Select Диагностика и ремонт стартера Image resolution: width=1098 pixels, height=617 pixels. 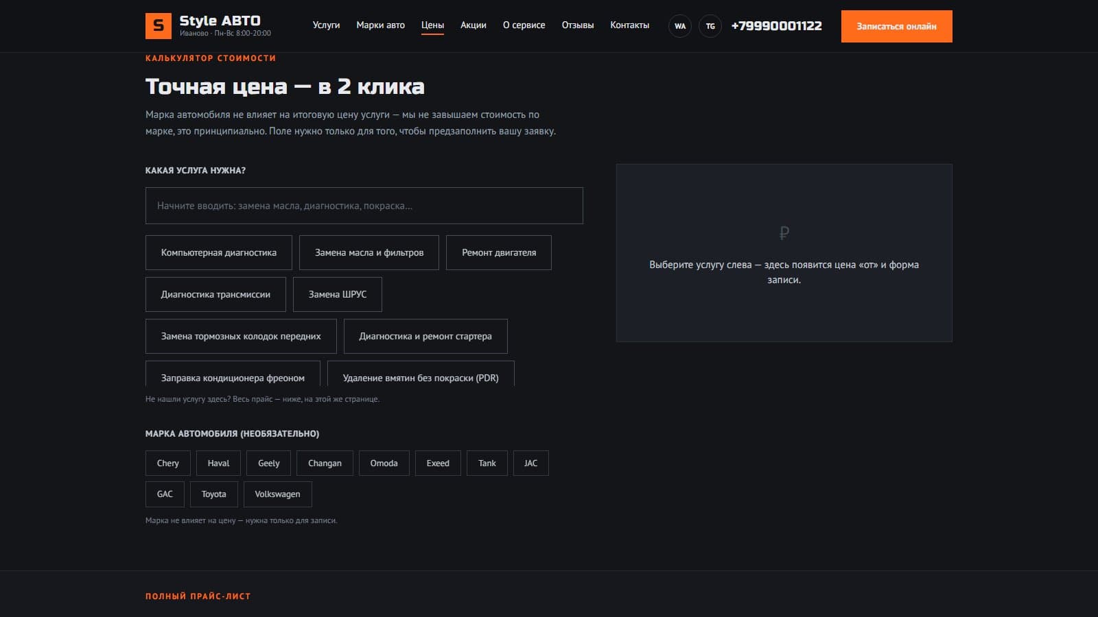click(x=425, y=337)
